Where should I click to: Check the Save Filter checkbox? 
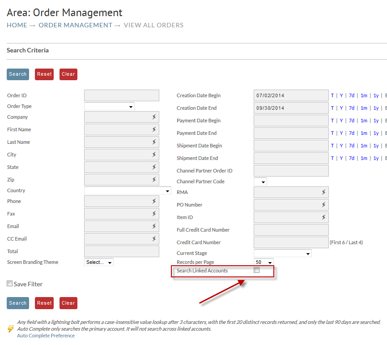pos(10,284)
